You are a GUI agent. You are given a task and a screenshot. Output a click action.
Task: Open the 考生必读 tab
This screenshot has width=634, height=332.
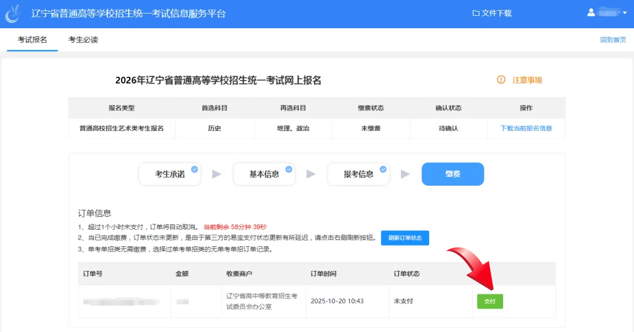[83, 40]
